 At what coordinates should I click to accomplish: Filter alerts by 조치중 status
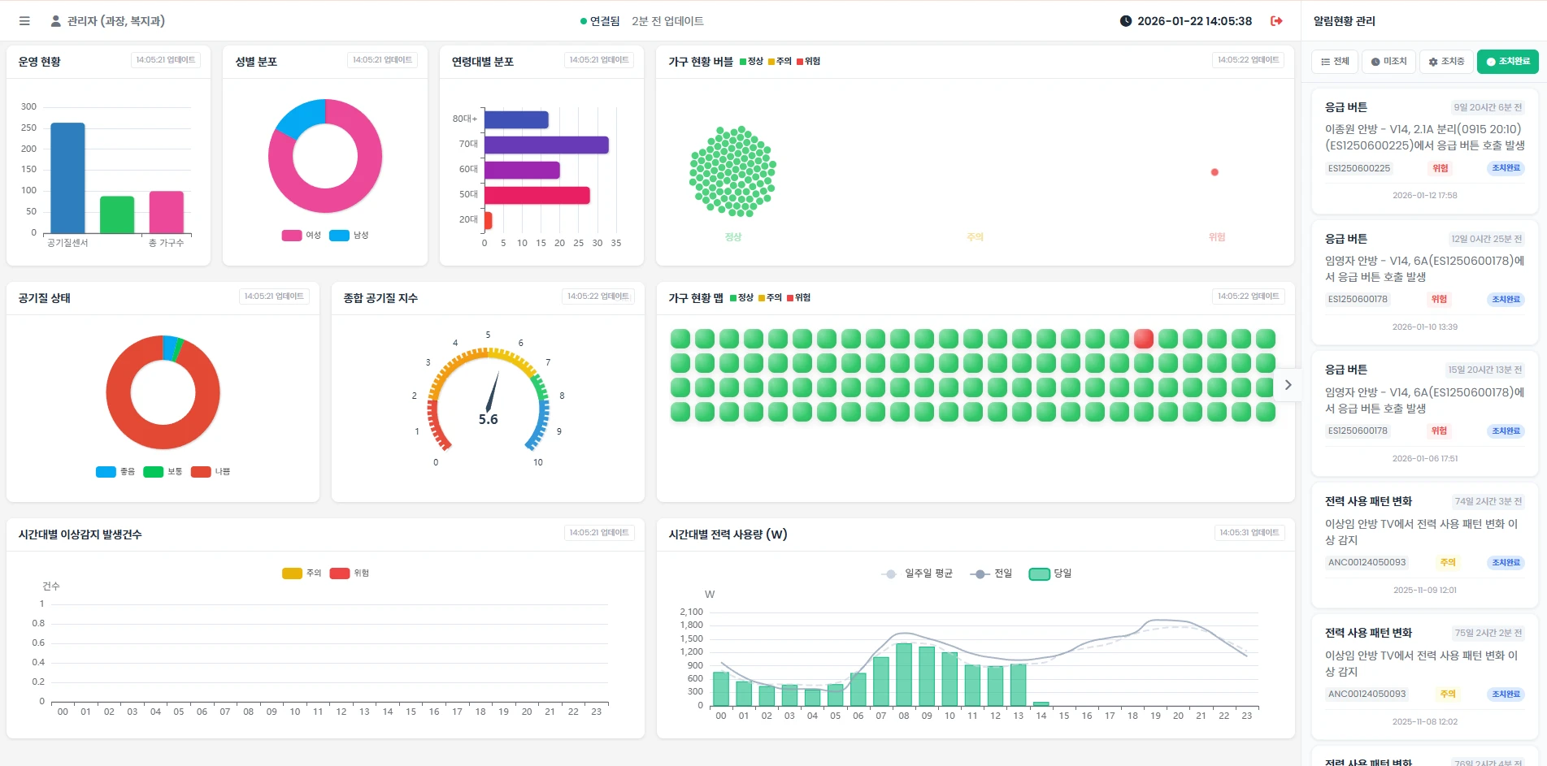pyautogui.click(x=1446, y=62)
